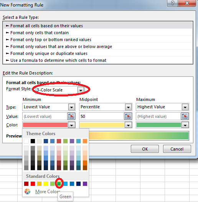Click the Maximum value range selector icon

coord(185,116)
